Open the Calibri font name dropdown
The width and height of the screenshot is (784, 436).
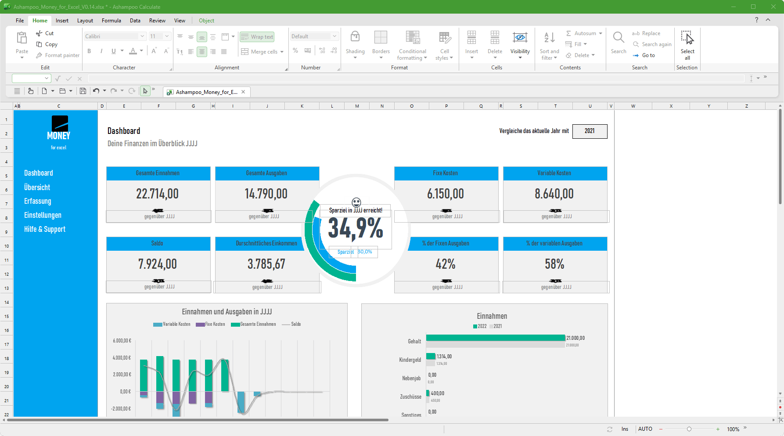pyautogui.click(x=142, y=36)
